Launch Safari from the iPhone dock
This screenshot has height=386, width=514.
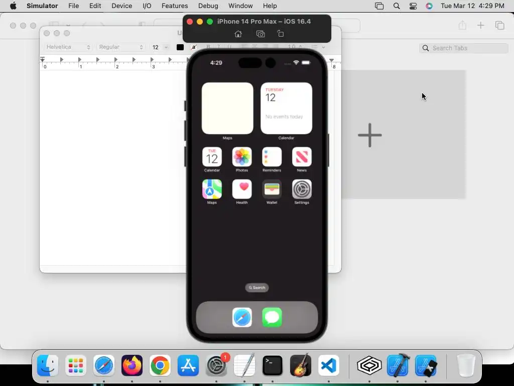(242, 317)
